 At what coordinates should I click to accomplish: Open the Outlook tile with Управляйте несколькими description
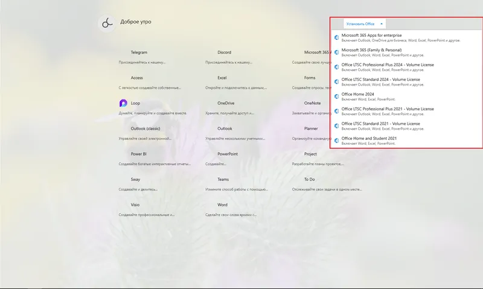(235, 133)
